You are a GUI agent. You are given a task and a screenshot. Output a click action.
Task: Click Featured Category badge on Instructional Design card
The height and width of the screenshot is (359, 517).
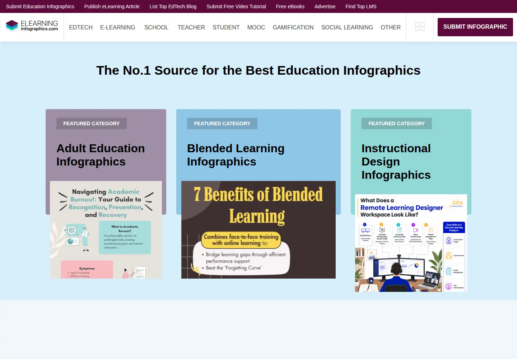click(x=397, y=123)
